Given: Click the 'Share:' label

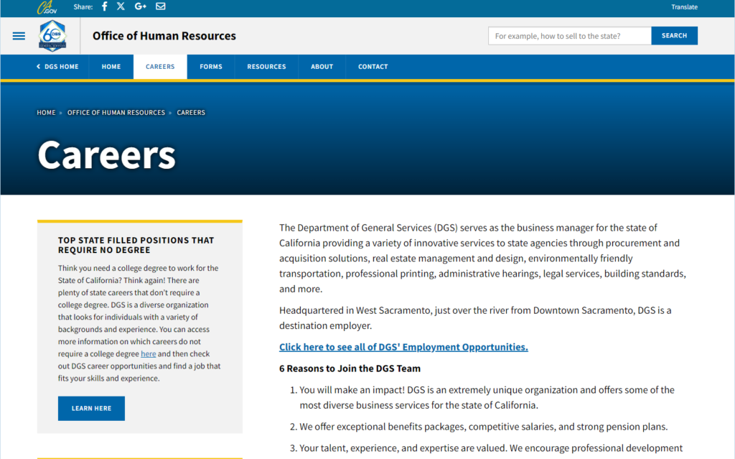Looking at the screenshot, I should pyautogui.click(x=83, y=6).
